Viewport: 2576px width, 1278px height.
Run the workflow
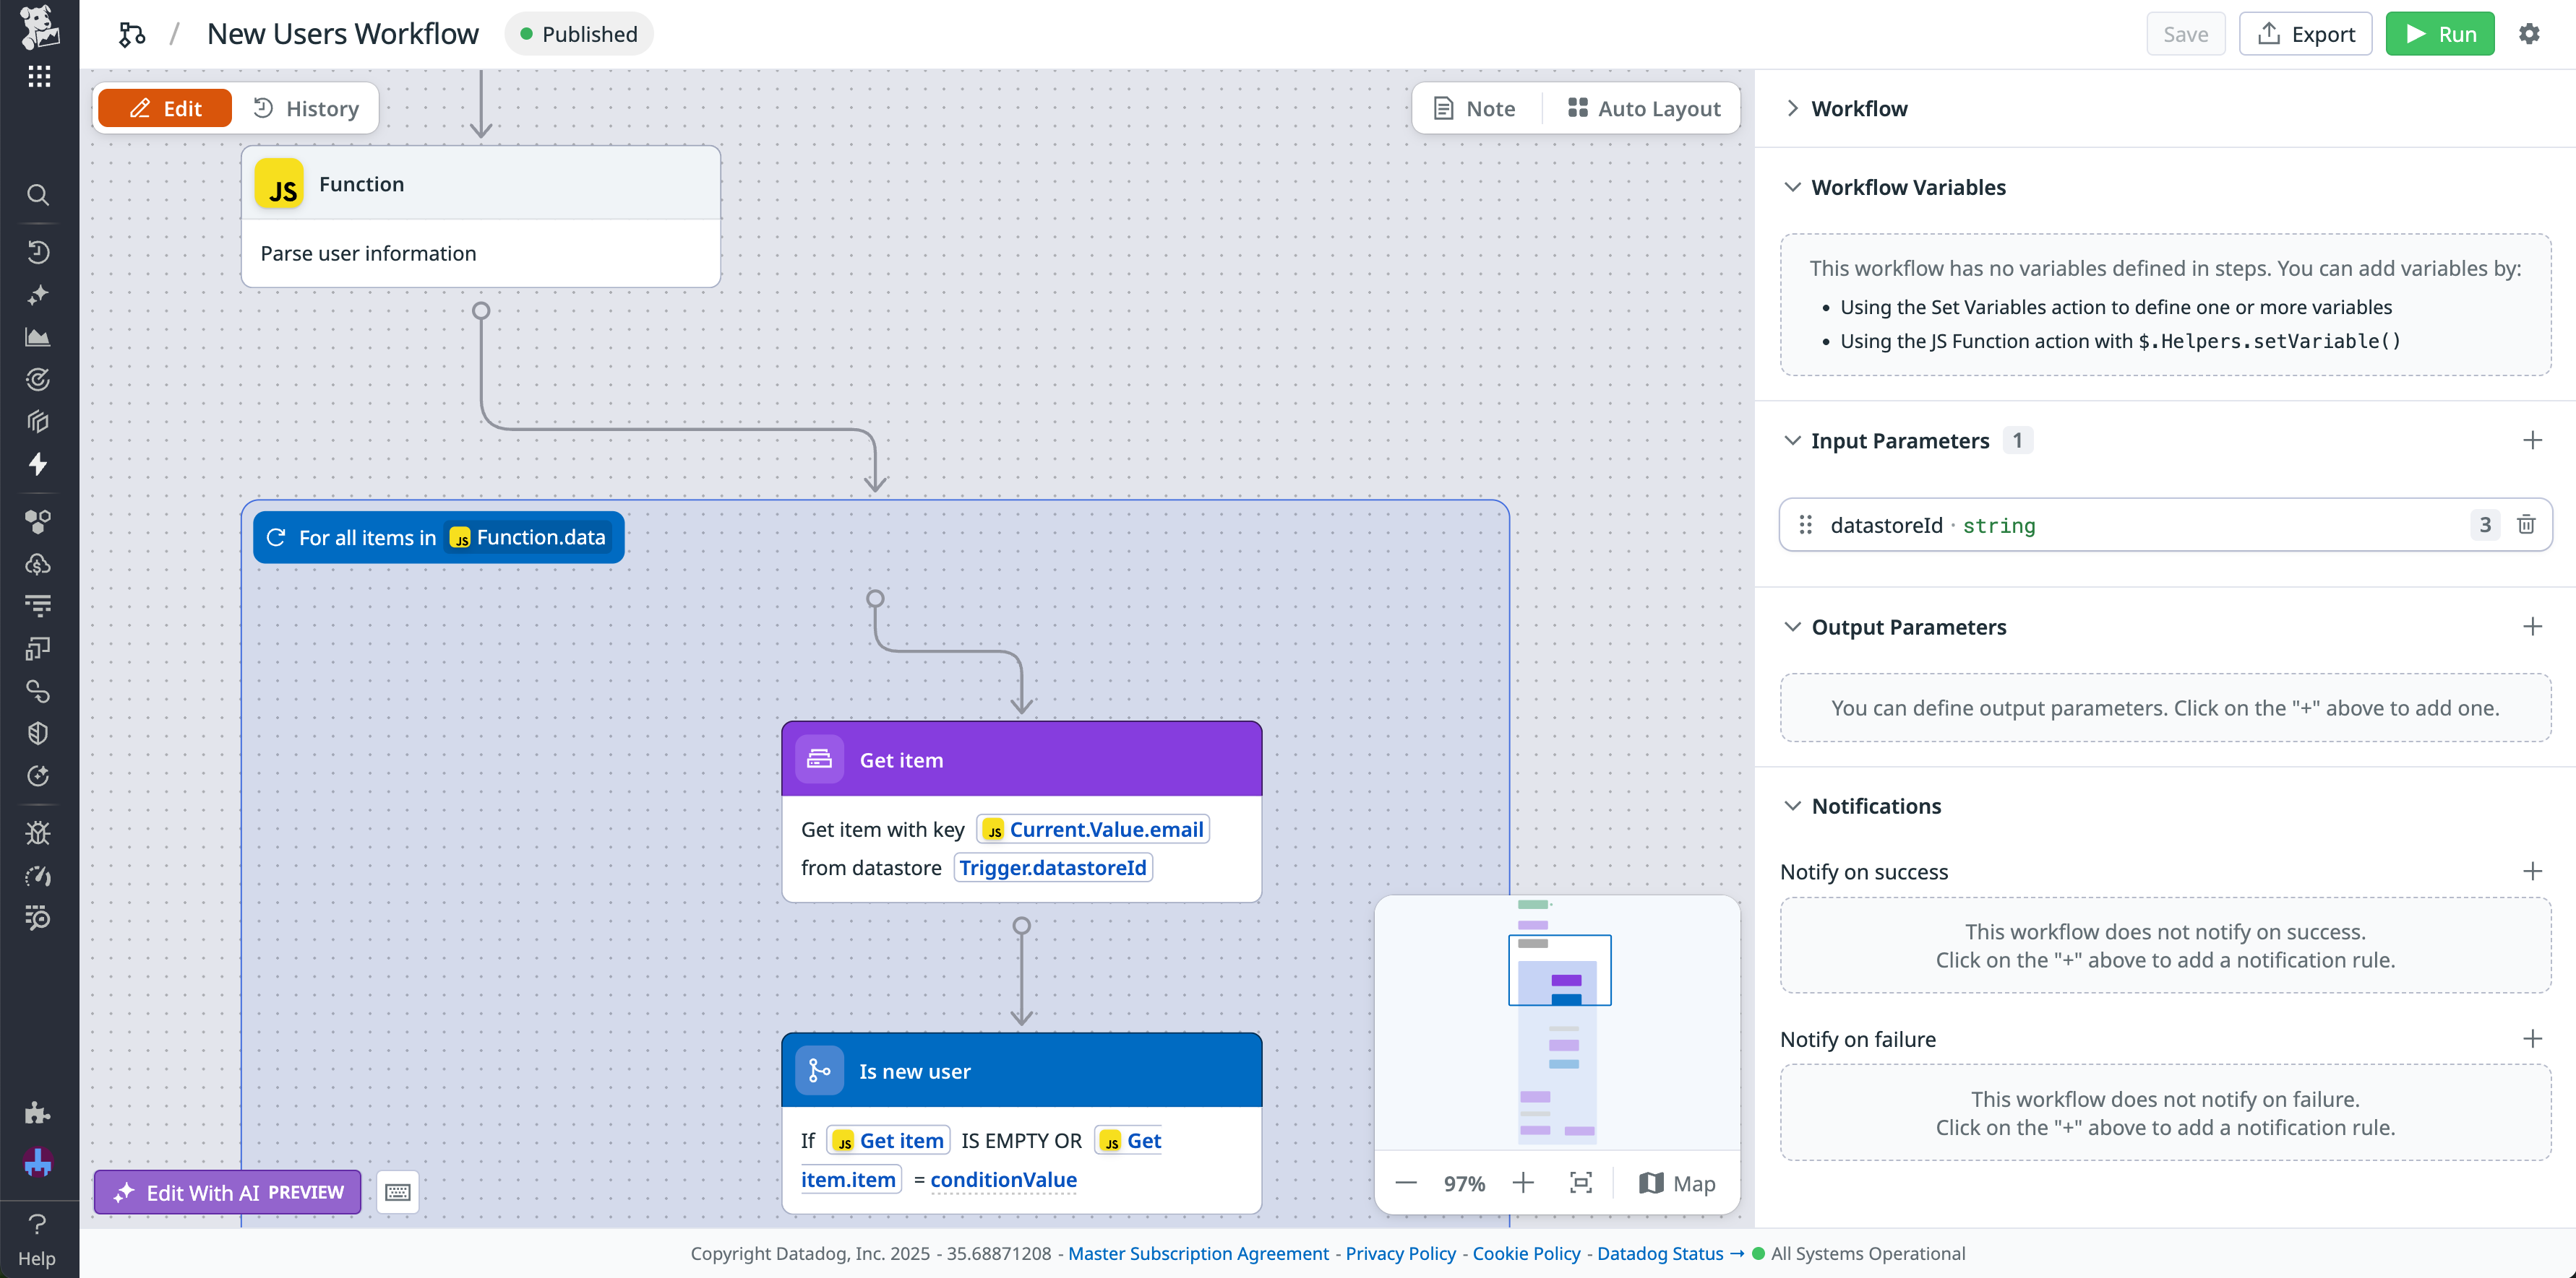coord(2440,33)
